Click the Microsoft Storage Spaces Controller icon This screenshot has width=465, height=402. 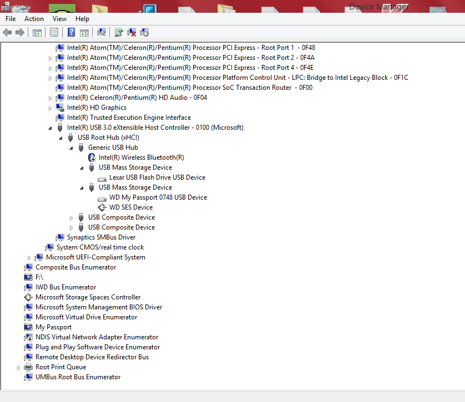tap(28, 297)
